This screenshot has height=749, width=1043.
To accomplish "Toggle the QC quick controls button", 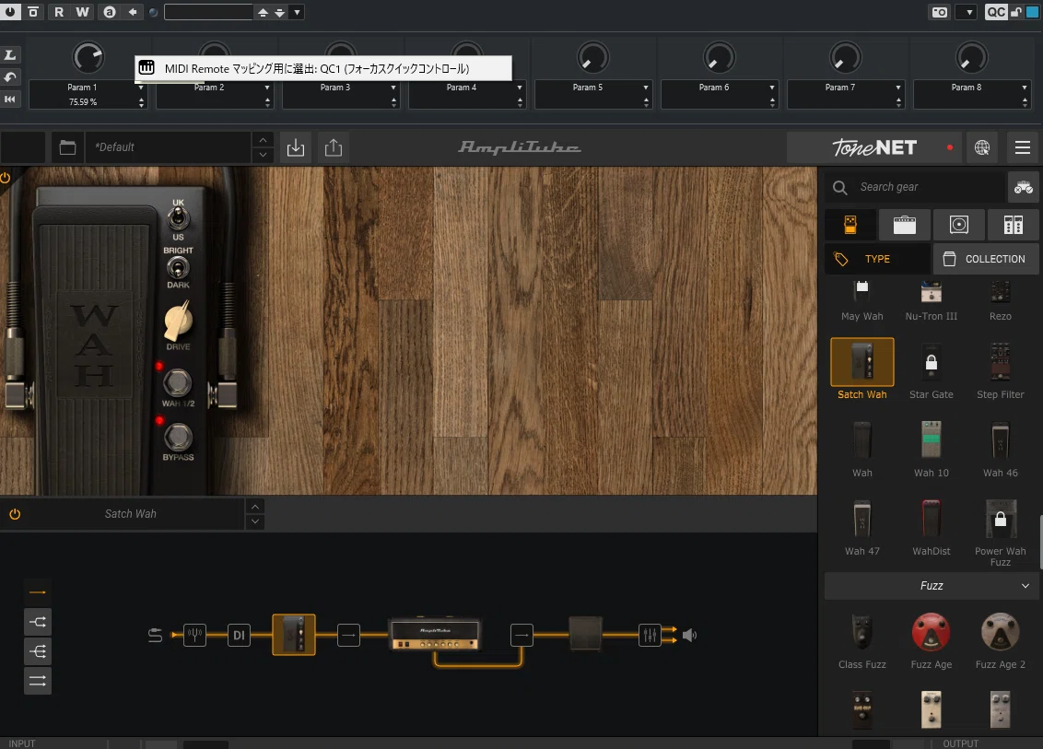I will click(x=995, y=12).
